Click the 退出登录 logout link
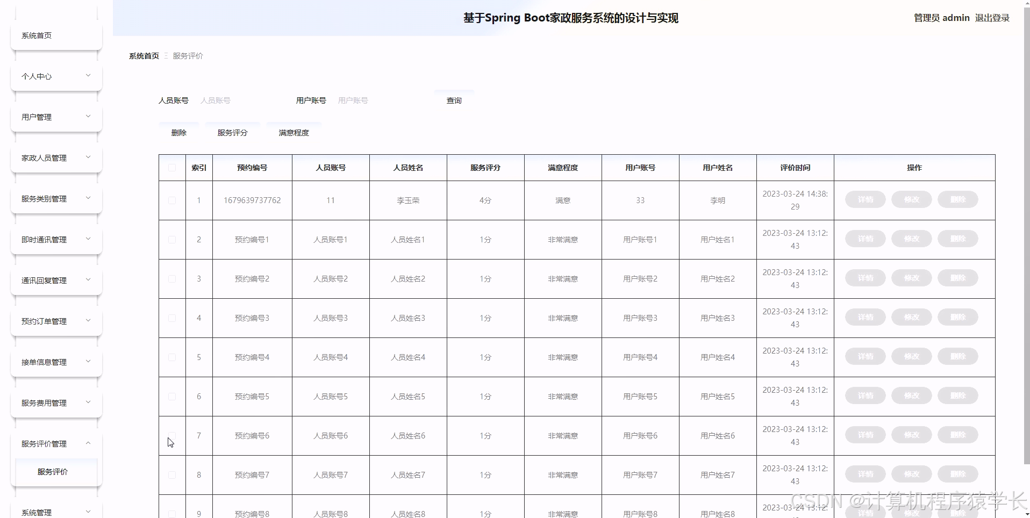Screen dimensions: 1030x518 coord(992,18)
